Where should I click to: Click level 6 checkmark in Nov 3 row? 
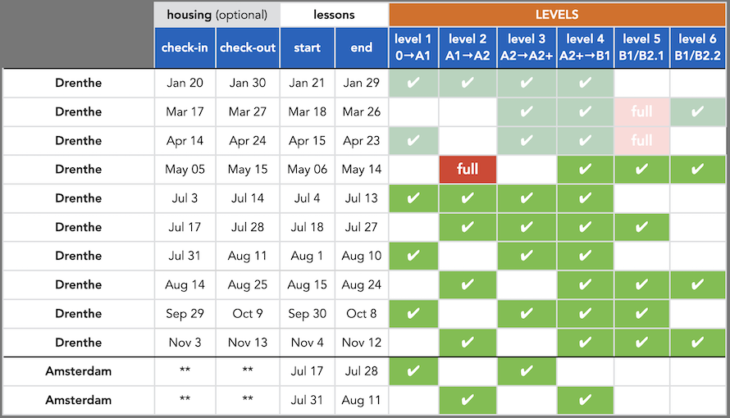(697, 343)
